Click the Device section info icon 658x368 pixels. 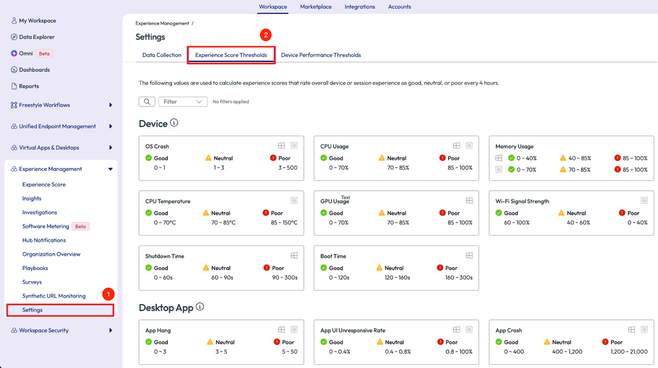point(174,123)
